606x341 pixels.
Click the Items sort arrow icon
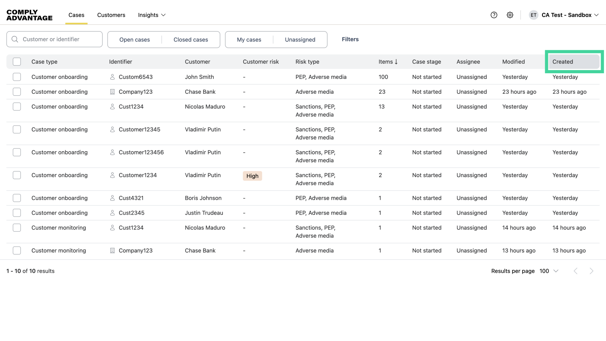(396, 62)
